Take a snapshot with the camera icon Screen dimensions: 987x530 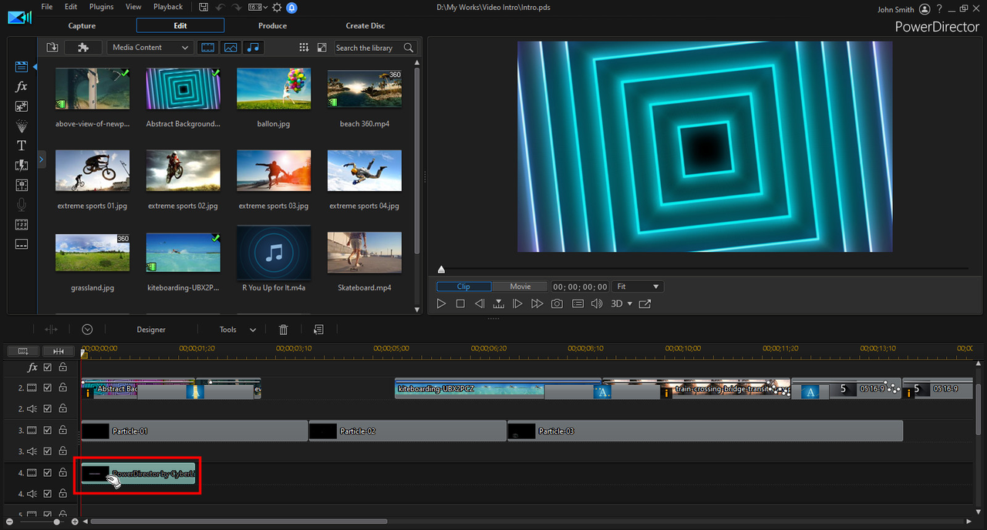point(557,304)
